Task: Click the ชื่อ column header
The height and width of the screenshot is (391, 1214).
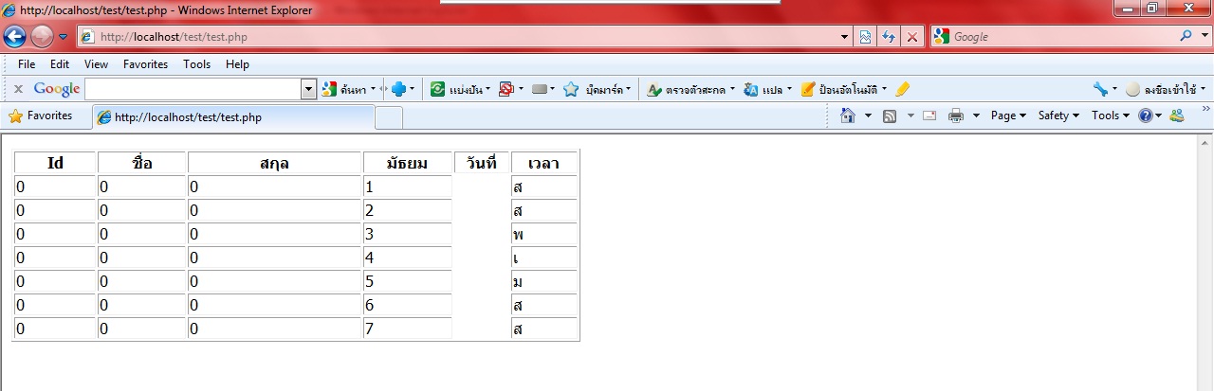Action: tap(141, 163)
